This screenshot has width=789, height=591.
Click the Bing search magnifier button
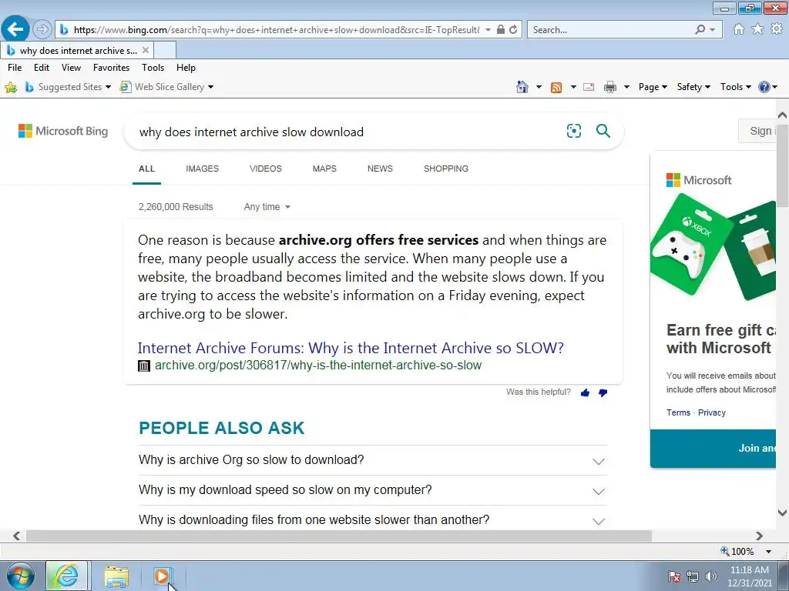[603, 131]
